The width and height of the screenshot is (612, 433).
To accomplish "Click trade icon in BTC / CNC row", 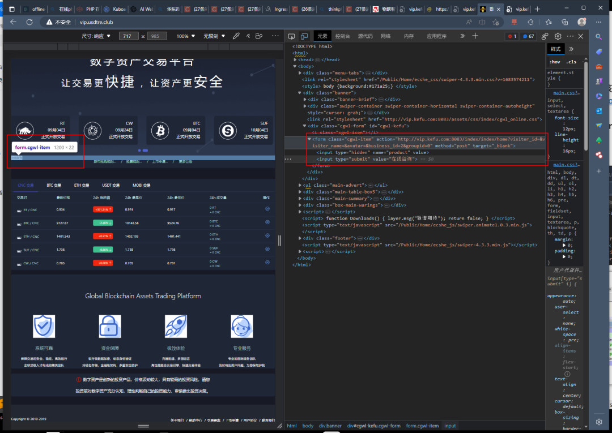I will click(x=267, y=222).
